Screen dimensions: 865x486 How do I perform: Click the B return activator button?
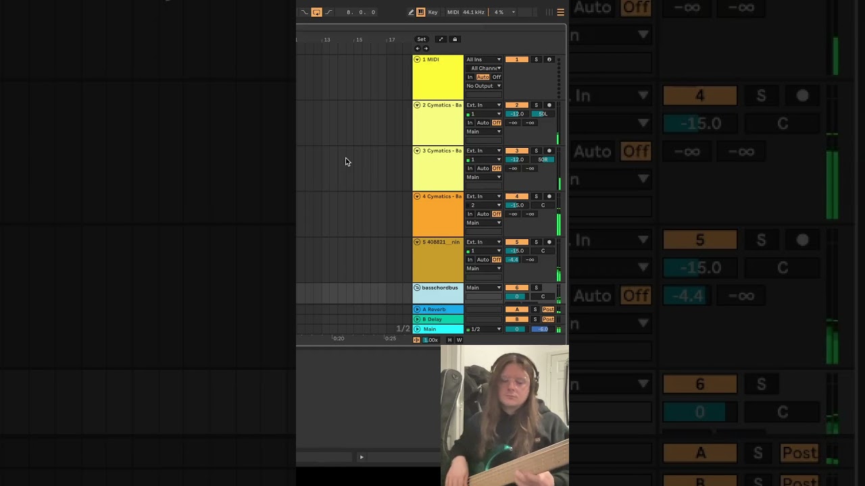517,319
